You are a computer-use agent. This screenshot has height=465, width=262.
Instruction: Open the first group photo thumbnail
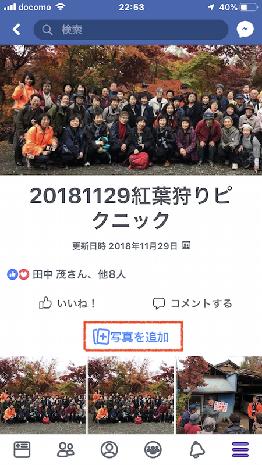(43, 395)
